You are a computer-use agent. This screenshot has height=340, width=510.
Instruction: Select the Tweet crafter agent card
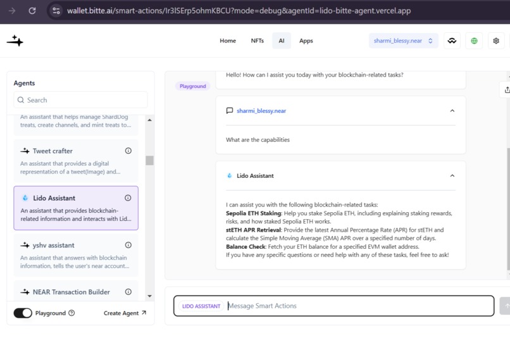click(76, 161)
